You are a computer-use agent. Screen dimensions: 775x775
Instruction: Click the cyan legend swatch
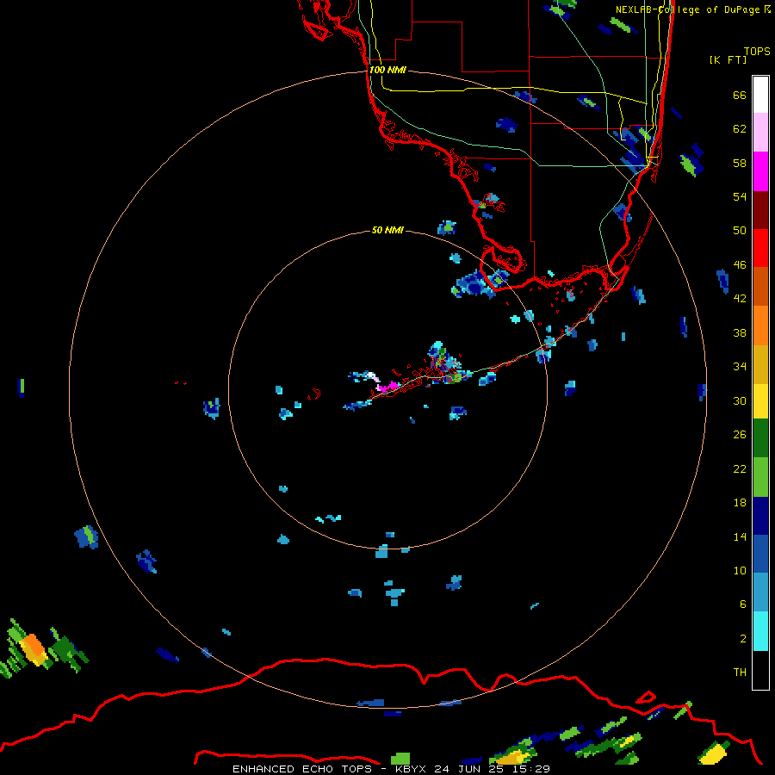(760, 631)
